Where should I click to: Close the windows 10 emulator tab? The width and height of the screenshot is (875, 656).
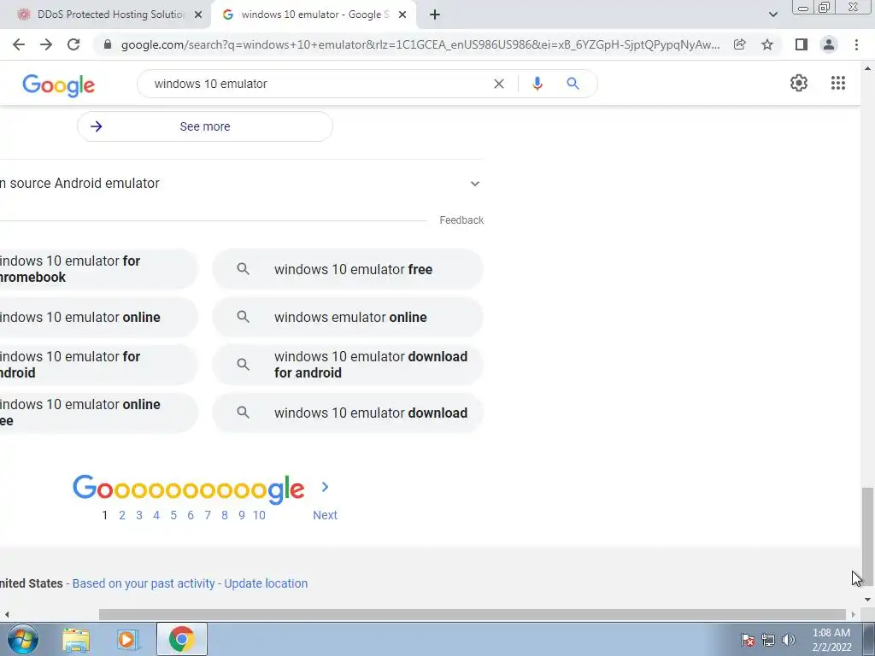point(402,15)
